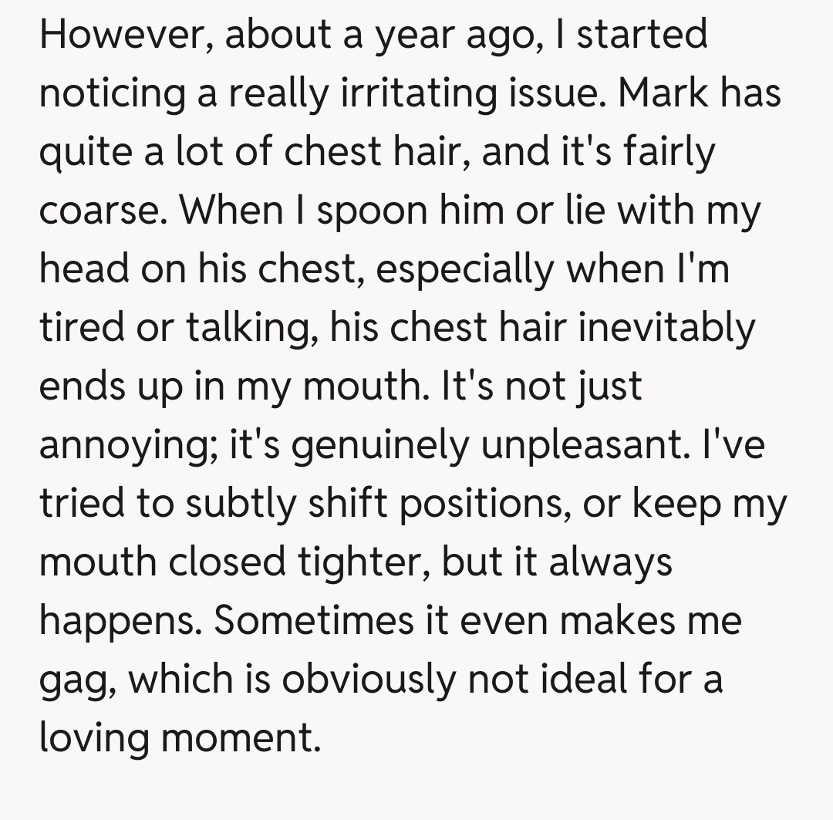Click the word "talking"
This screenshot has width=833, height=820.
coord(250,329)
